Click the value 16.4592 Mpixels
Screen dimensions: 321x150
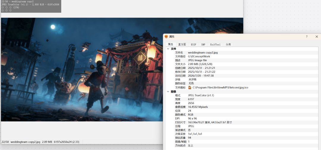click(x=198, y=107)
